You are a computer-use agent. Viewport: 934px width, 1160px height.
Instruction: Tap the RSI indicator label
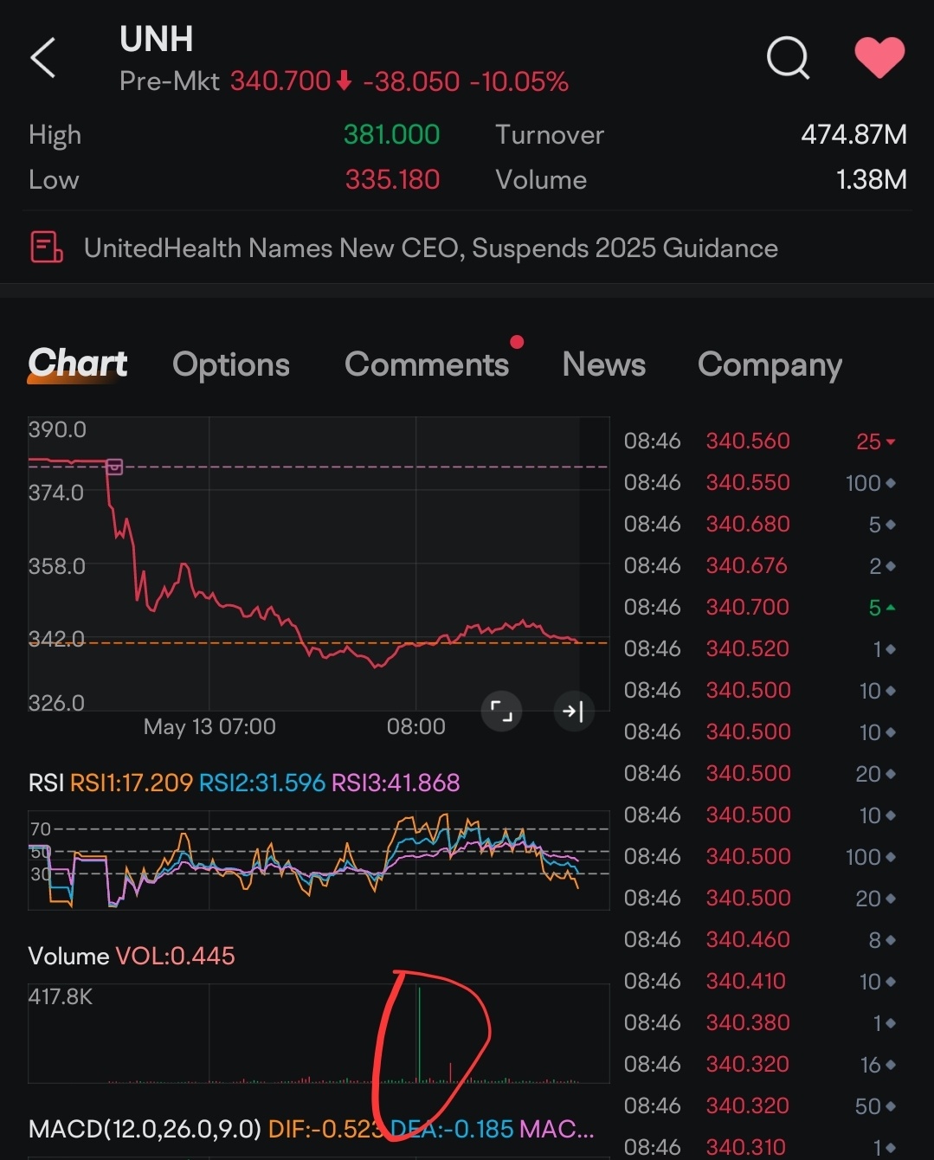coord(46,783)
